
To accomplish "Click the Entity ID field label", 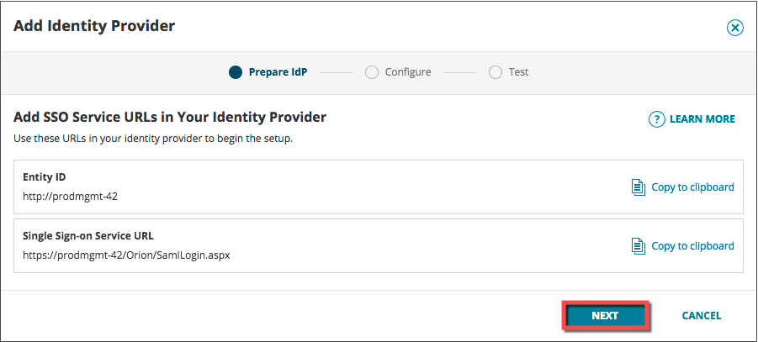I will pyautogui.click(x=44, y=176).
